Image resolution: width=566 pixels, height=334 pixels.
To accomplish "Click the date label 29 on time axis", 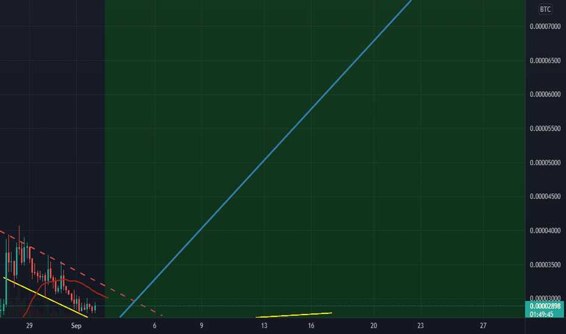I will point(29,325).
